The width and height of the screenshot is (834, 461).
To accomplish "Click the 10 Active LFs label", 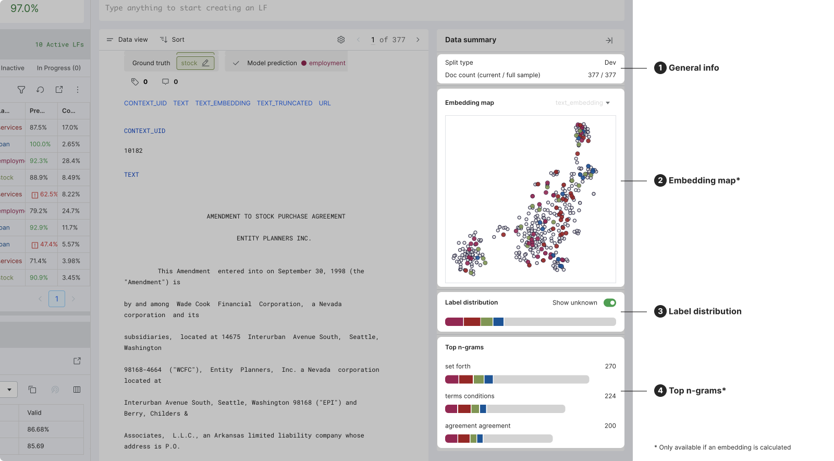I will 59,45.
